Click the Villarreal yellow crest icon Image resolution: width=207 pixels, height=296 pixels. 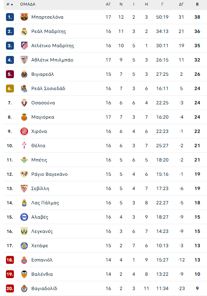[24, 74]
